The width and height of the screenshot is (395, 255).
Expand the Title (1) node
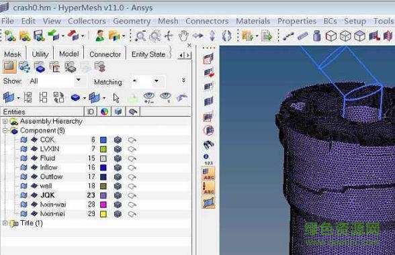5,223
